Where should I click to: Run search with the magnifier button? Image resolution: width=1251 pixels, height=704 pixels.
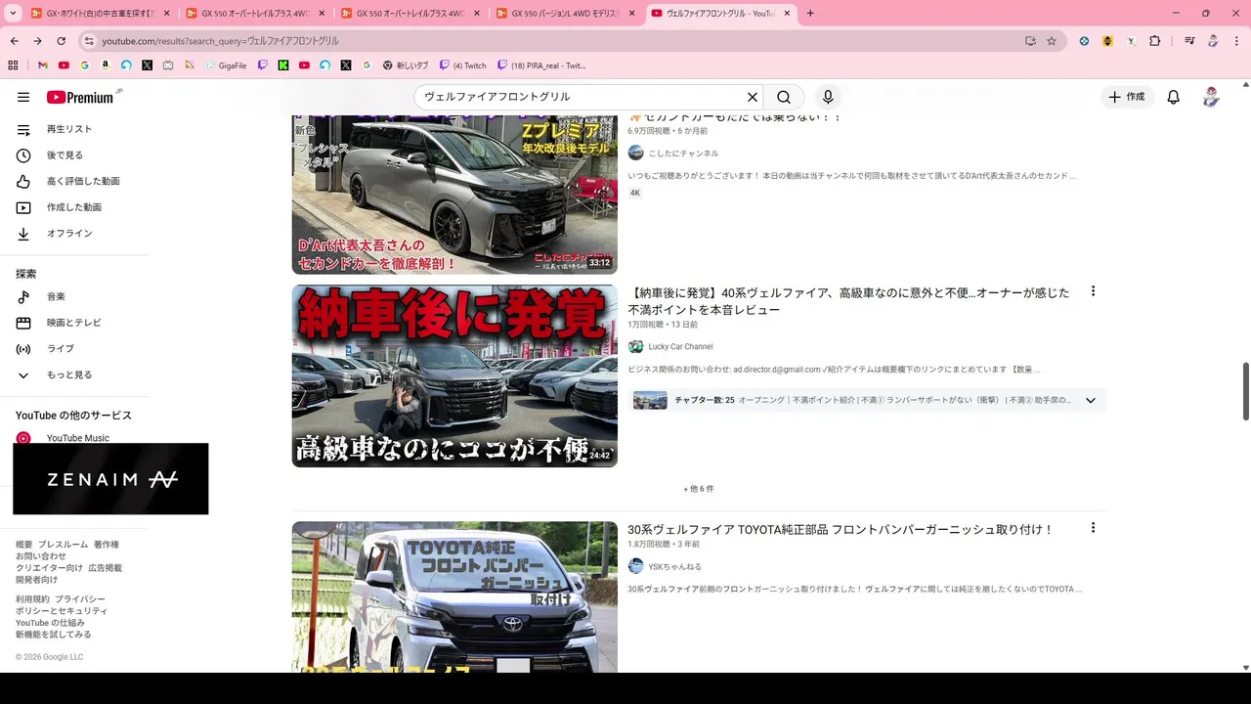[784, 97]
